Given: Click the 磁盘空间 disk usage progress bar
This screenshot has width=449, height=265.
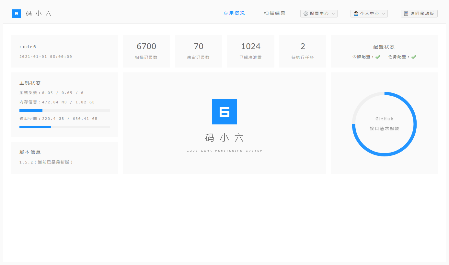Looking at the screenshot, I should pos(64,127).
